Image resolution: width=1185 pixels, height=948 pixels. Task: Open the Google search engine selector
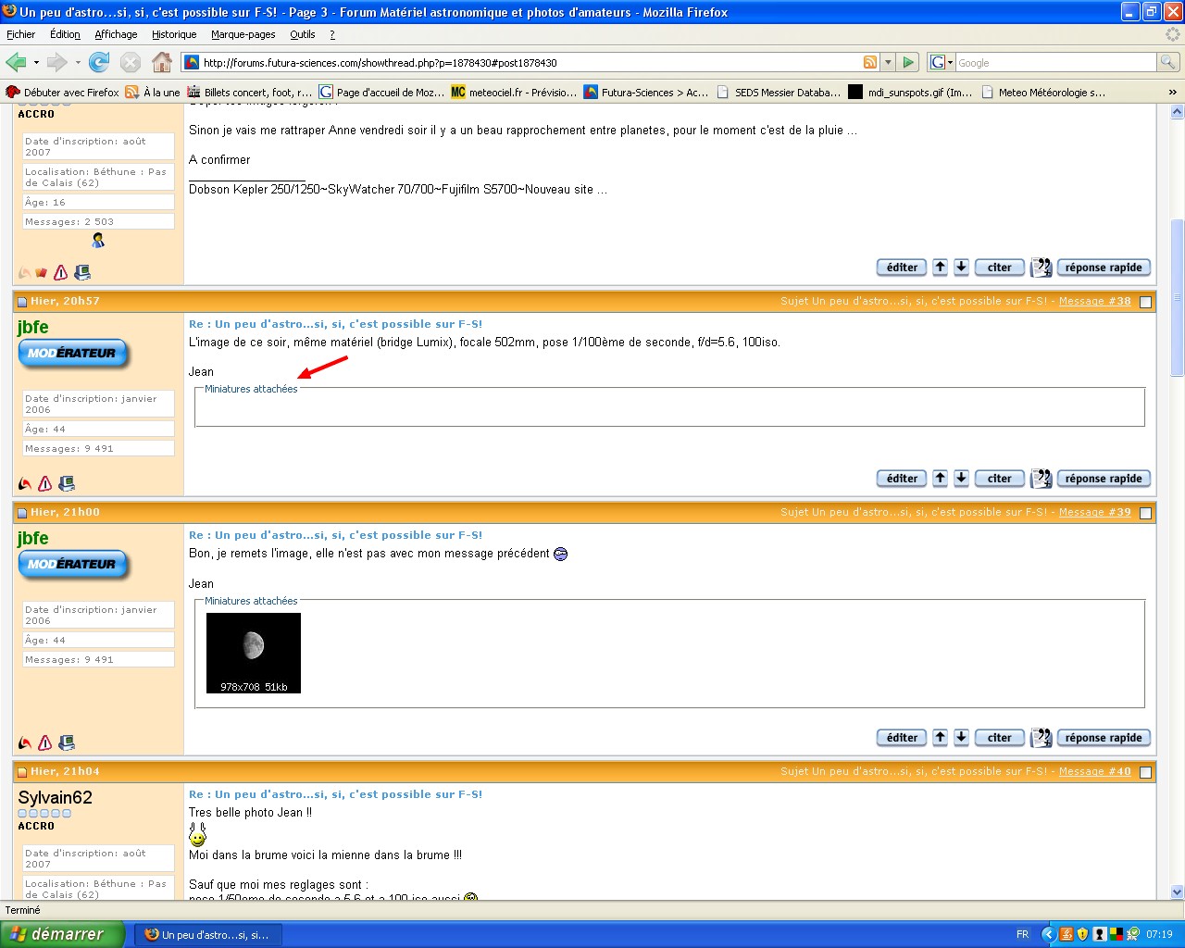point(942,62)
